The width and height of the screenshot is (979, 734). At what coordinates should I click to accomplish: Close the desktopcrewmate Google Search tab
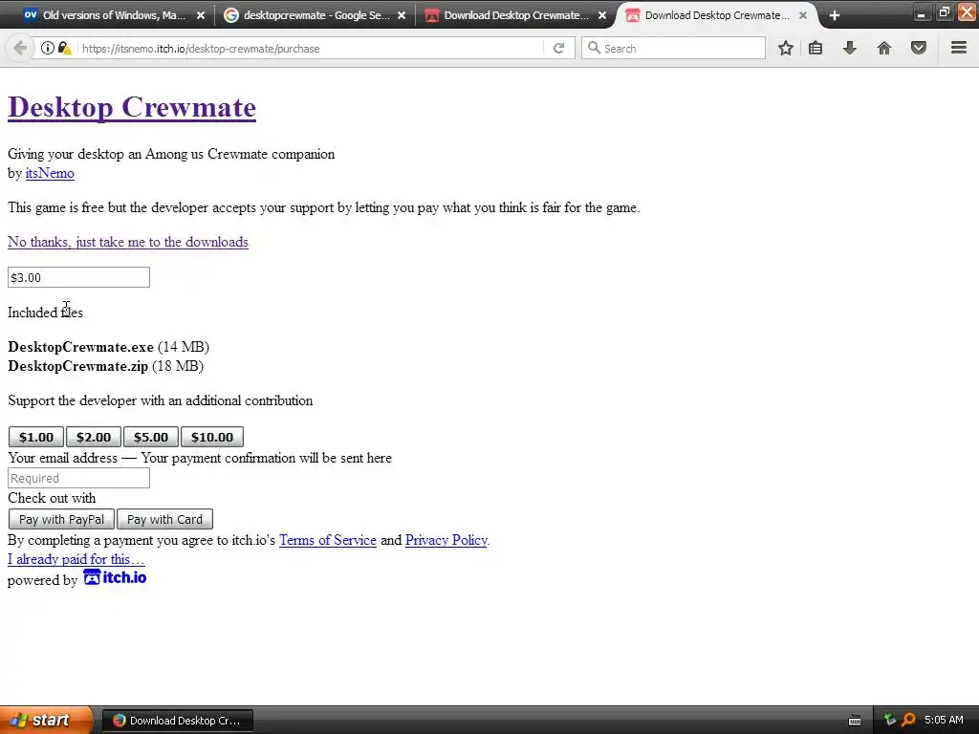tap(402, 15)
